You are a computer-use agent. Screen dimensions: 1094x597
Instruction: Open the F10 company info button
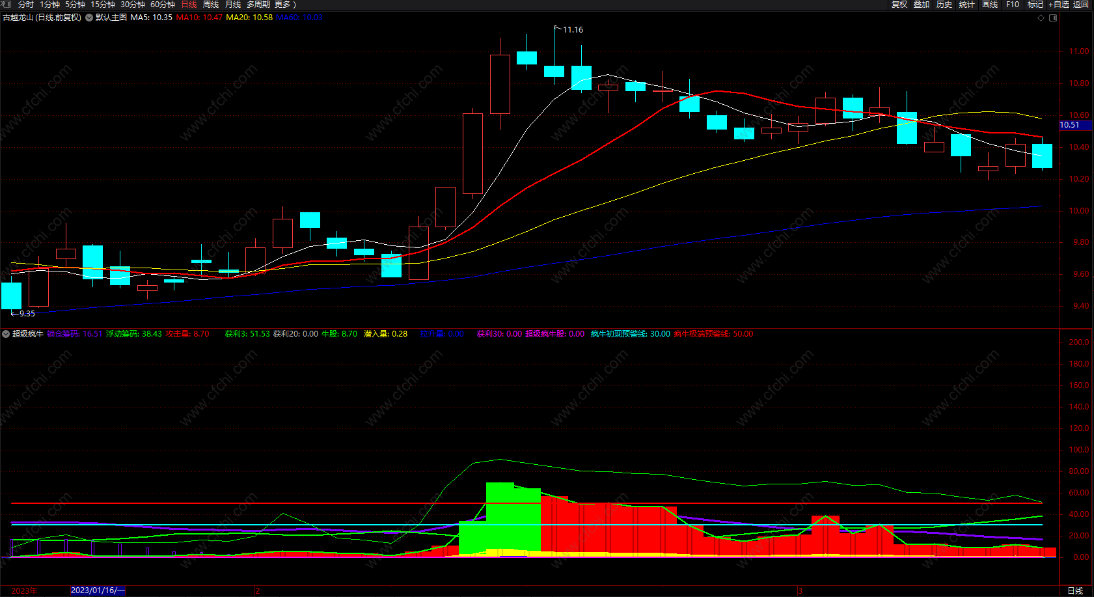click(x=1013, y=5)
